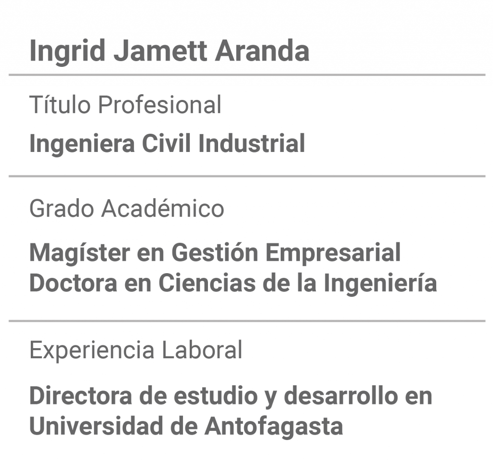Click the divider above Experiencia Laboral

[247, 321]
